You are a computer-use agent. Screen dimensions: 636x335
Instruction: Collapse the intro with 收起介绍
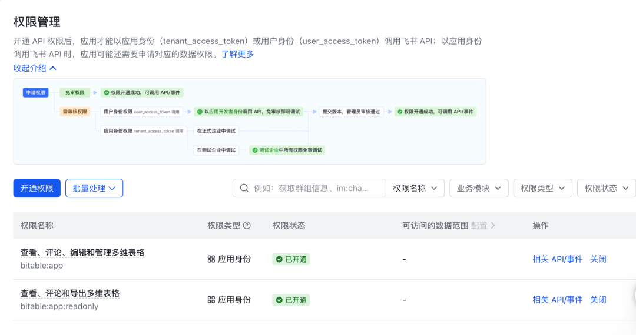[x=35, y=68]
